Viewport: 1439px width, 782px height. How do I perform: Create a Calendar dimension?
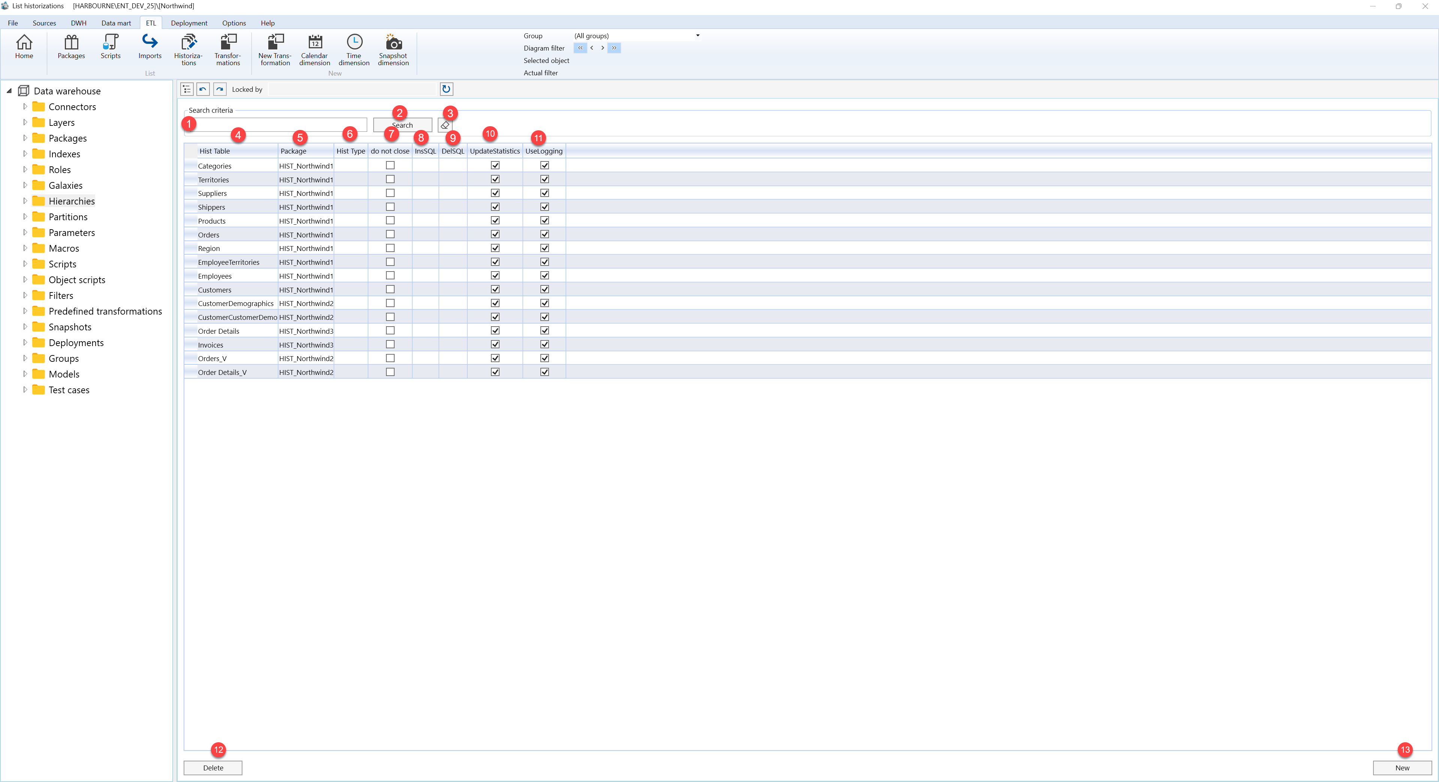tap(314, 50)
